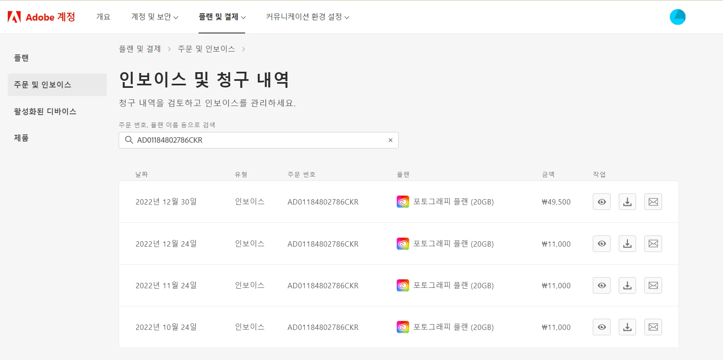
Task: Download the 2022년 10월 24일 invoice
Action: pos(627,327)
